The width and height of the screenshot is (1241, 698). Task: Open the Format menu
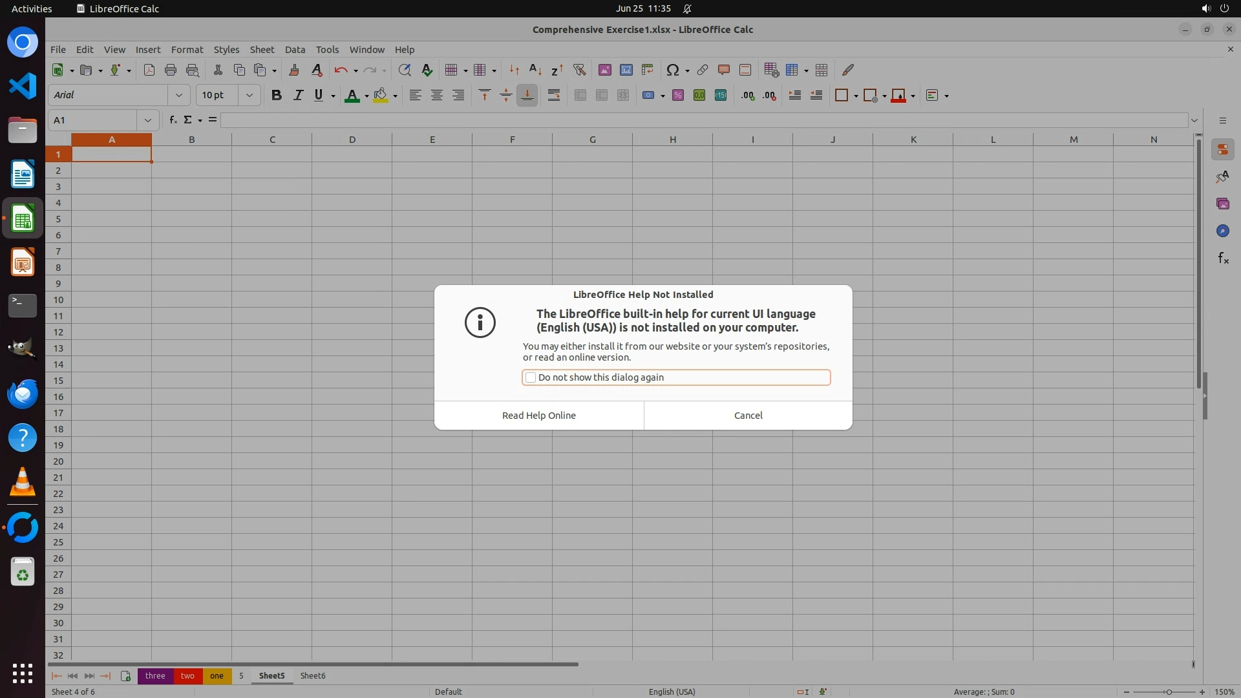(x=187, y=50)
